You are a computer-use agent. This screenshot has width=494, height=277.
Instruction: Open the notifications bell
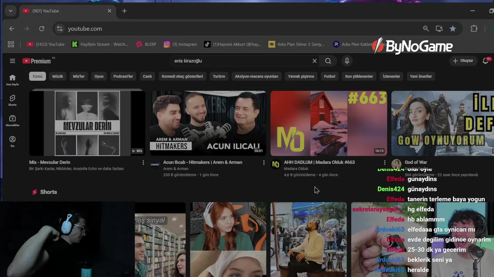point(486,61)
